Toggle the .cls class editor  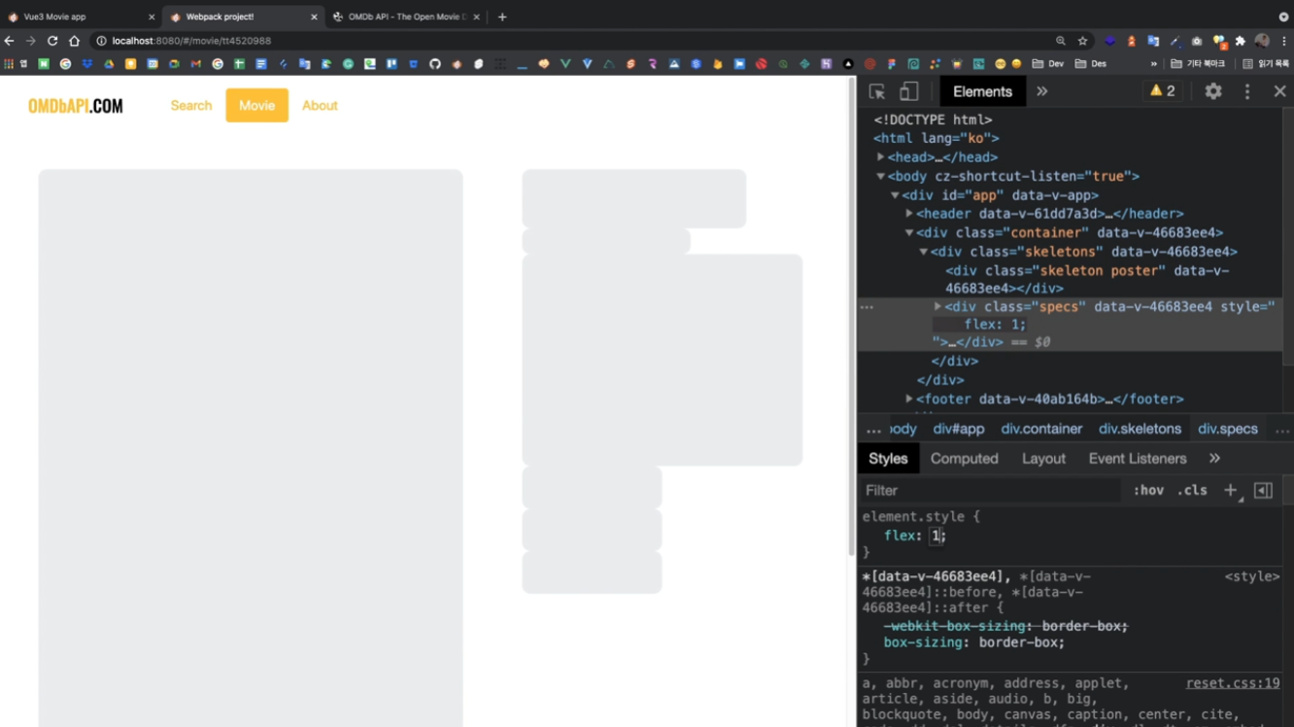coord(1192,491)
